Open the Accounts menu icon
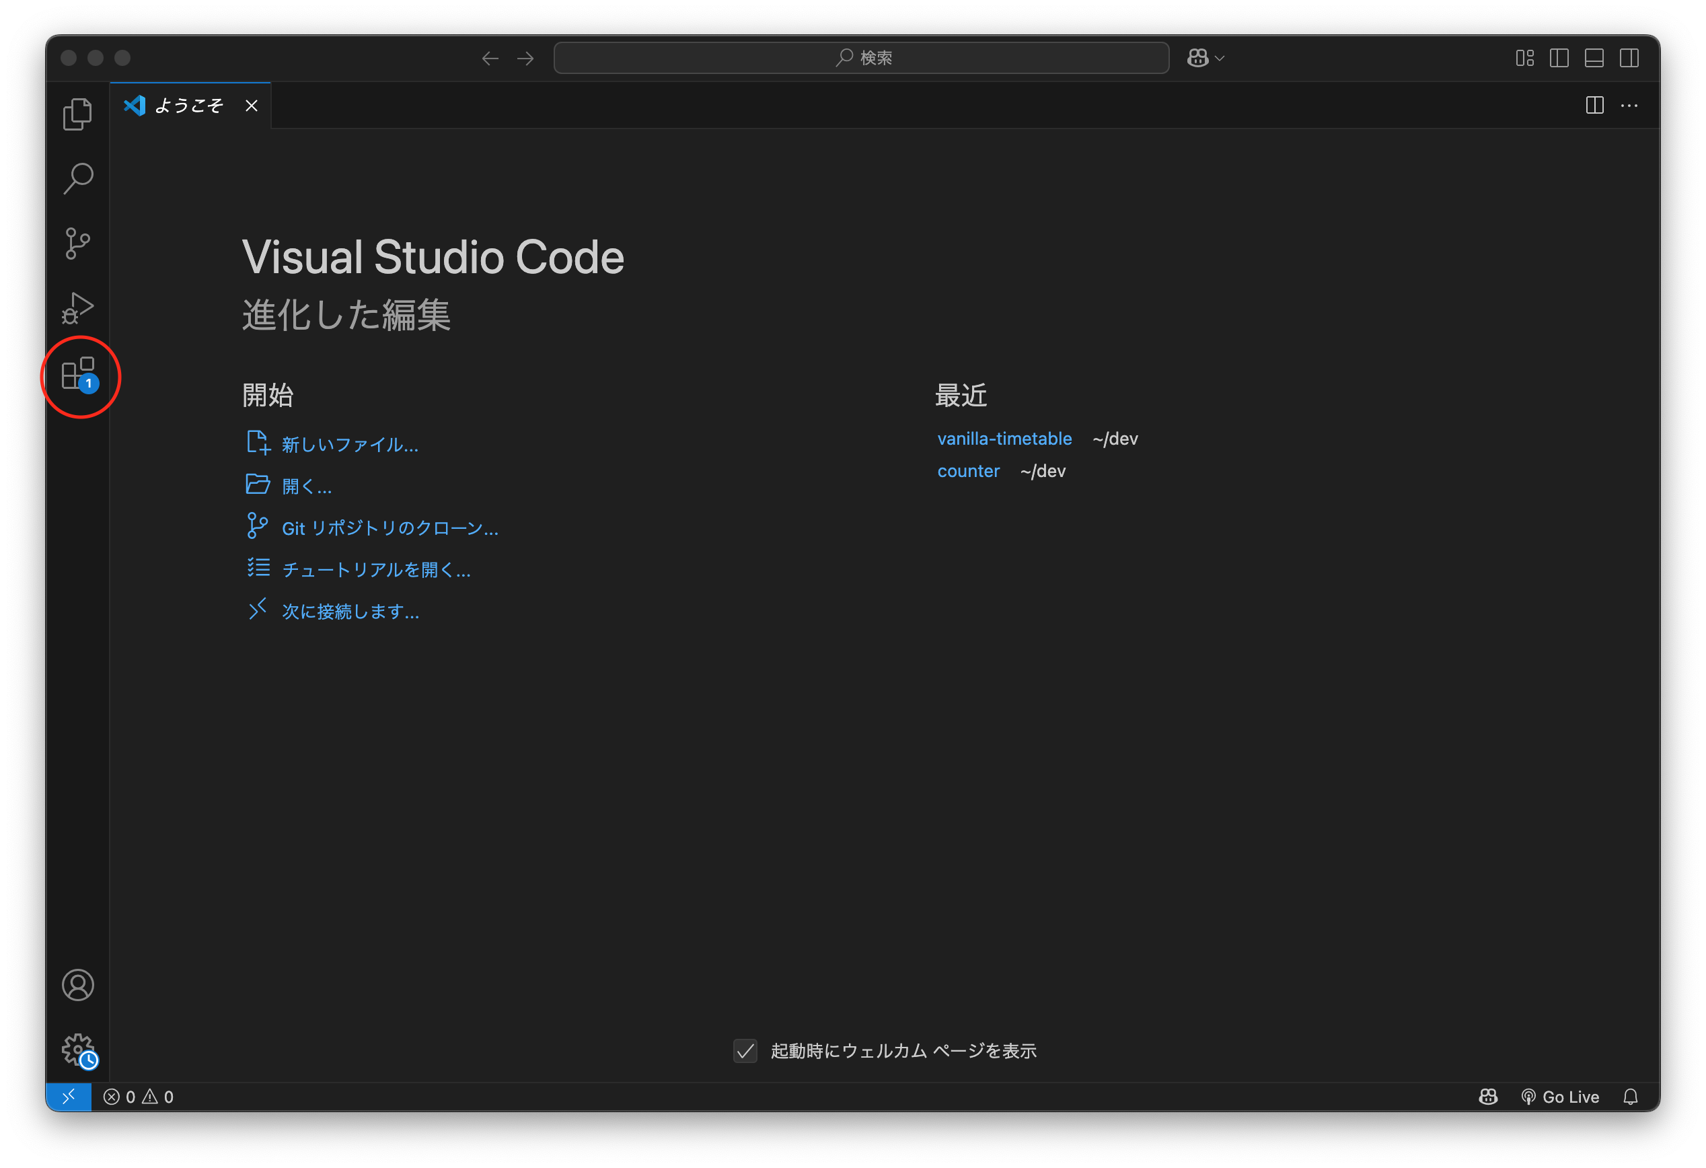1706x1168 pixels. [x=78, y=985]
